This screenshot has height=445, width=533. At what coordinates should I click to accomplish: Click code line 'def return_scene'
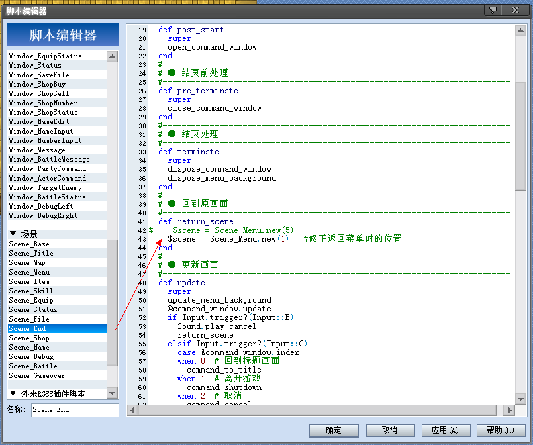click(196, 221)
